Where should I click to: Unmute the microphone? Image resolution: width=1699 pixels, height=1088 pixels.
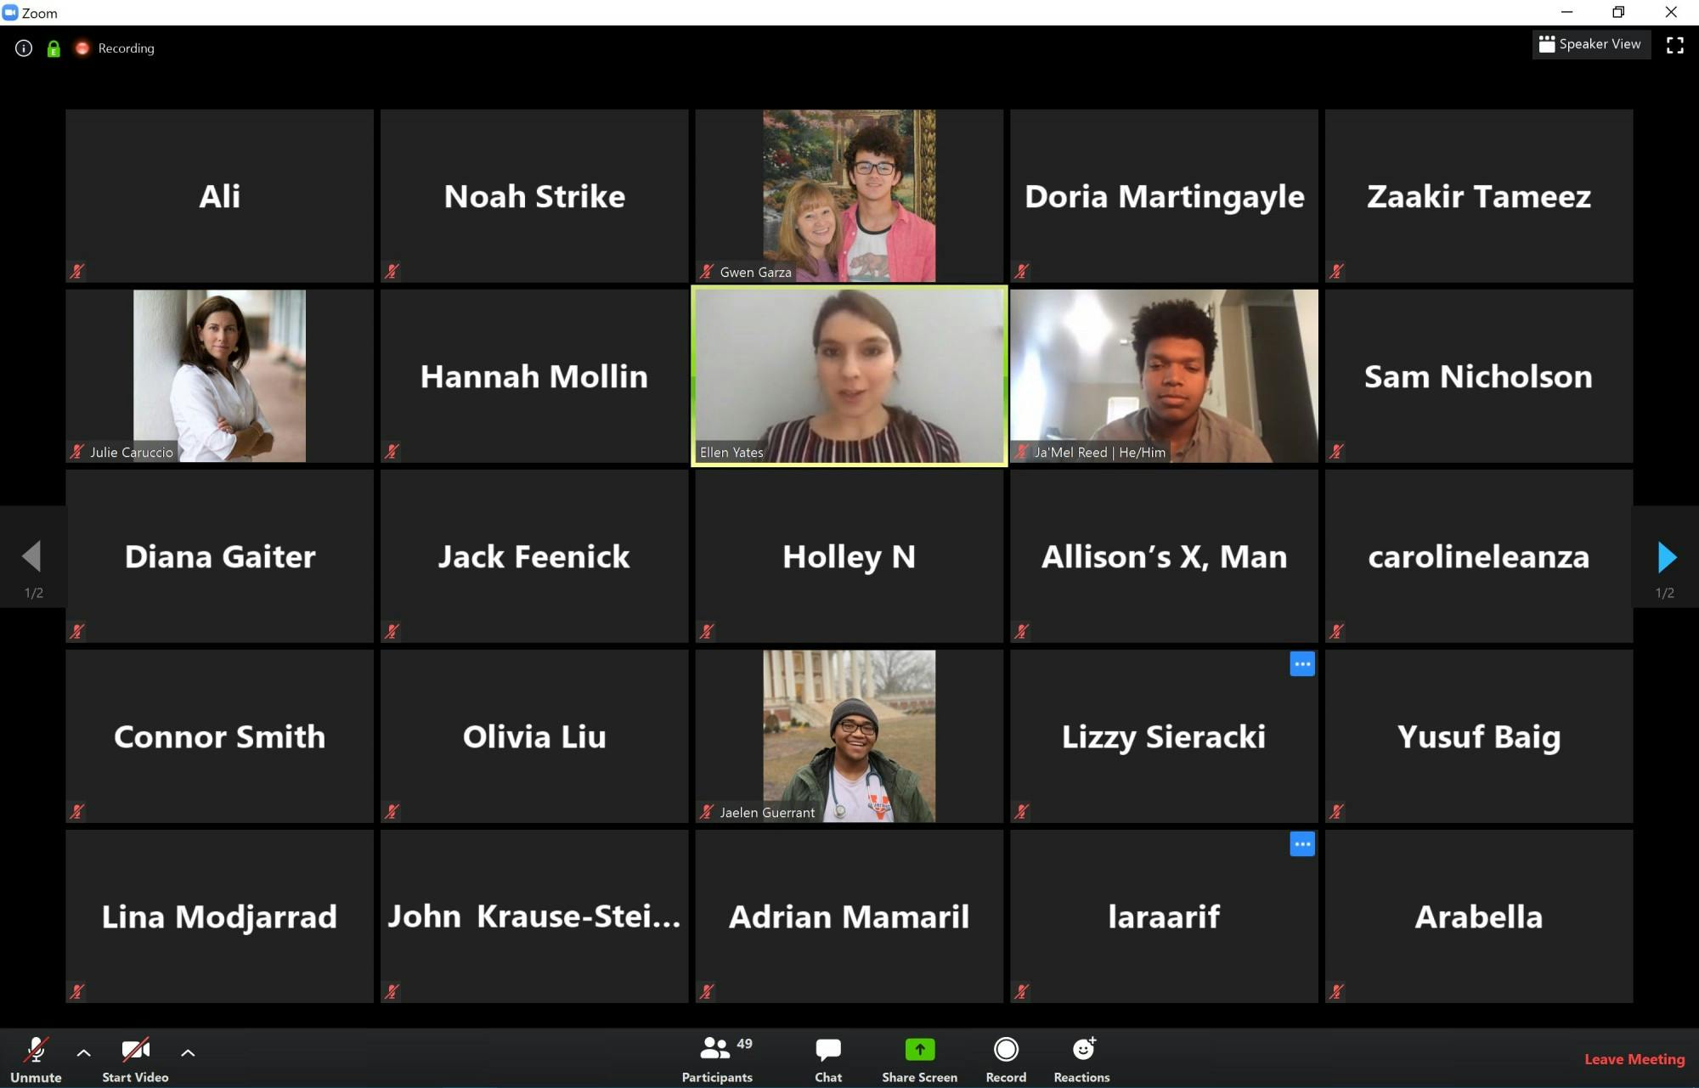(x=36, y=1057)
